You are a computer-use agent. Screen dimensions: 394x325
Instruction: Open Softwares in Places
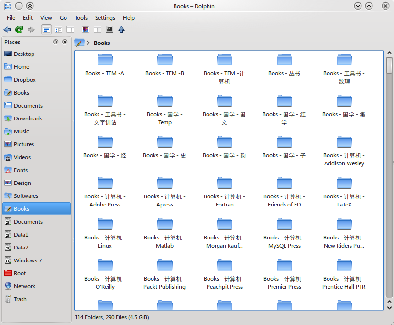pos(36,196)
